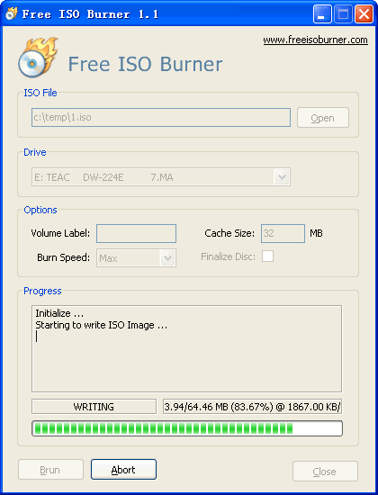The width and height of the screenshot is (378, 495).
Task: Click the Volume Label input field
Action: pos(136,233)
